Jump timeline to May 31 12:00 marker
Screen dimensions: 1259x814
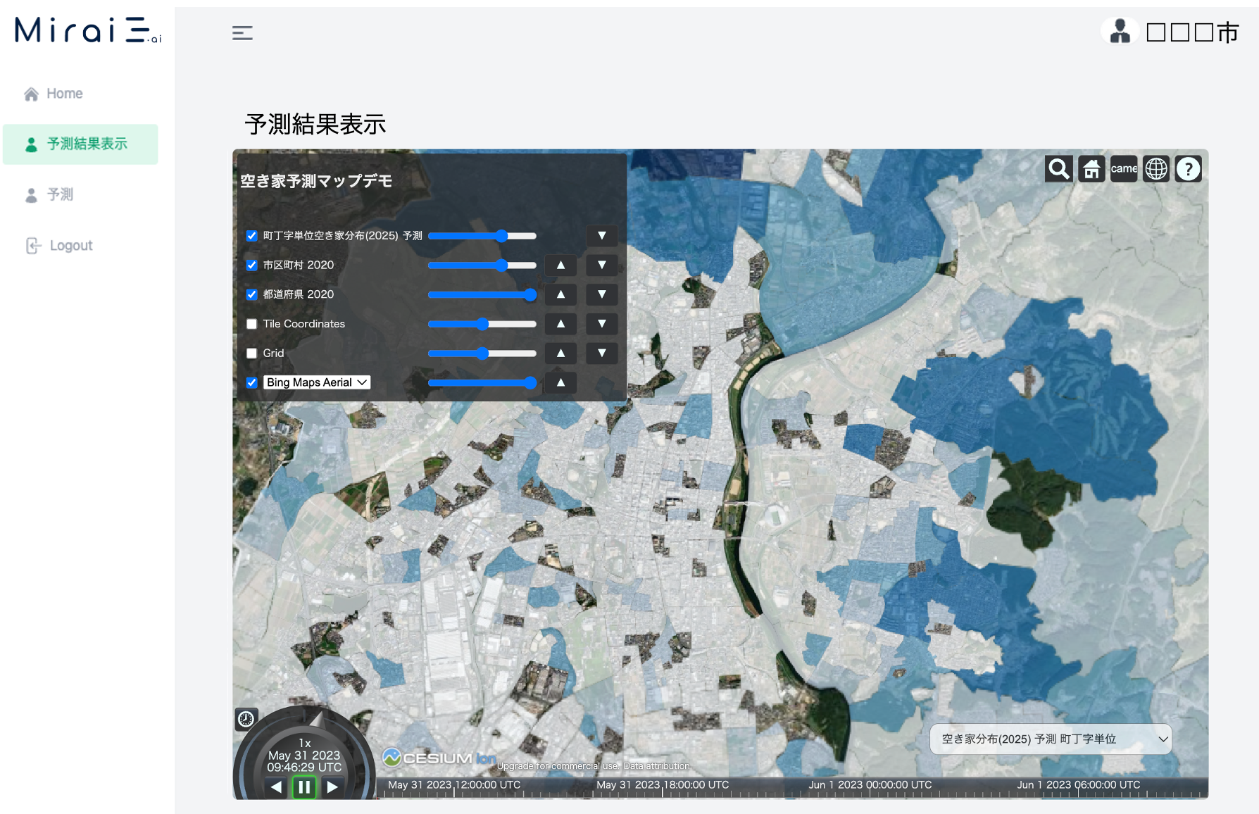tap(454, 785)
